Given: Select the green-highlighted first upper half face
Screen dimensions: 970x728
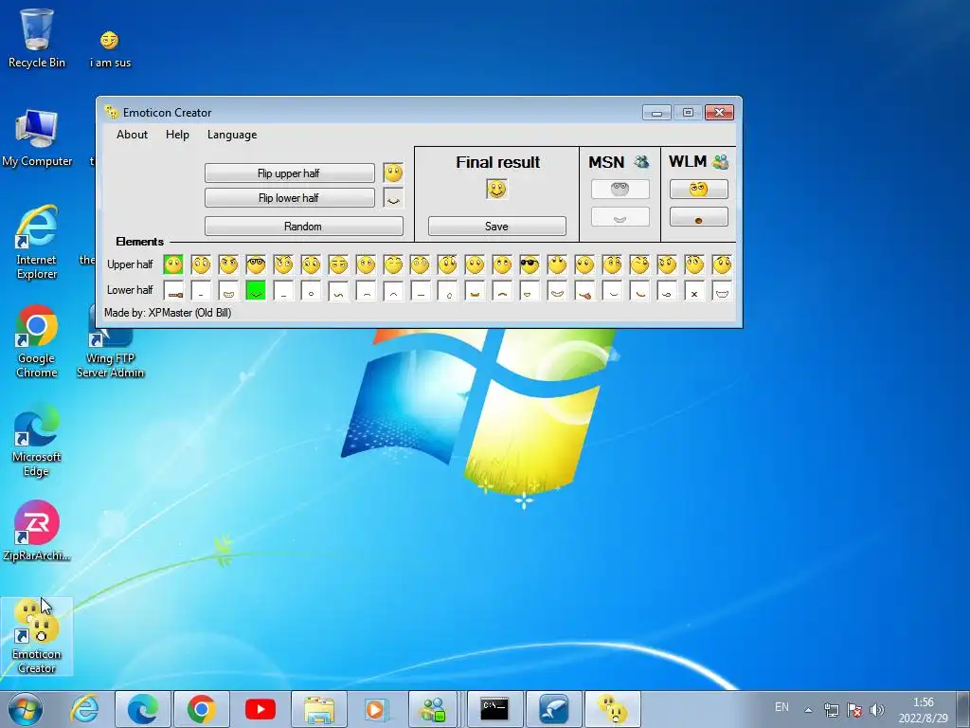Looking at the screenshot, I should (x=173, y=264).
